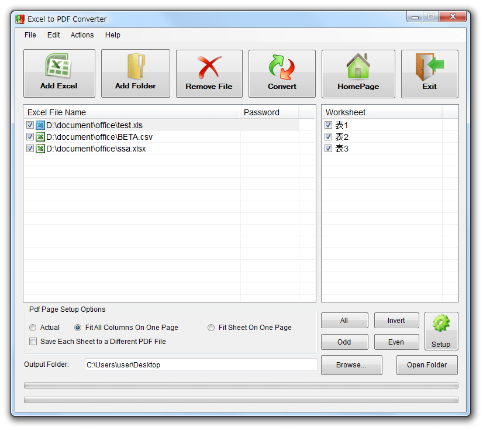Click the app icon in title bar
This screenshot has width=483, height=430.
[x=20, y=19]
